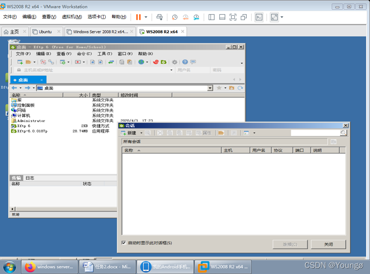Screen dimensions: 370x274
Task: Click the Xftp new session toolbar icon
Action: point(20,62)
